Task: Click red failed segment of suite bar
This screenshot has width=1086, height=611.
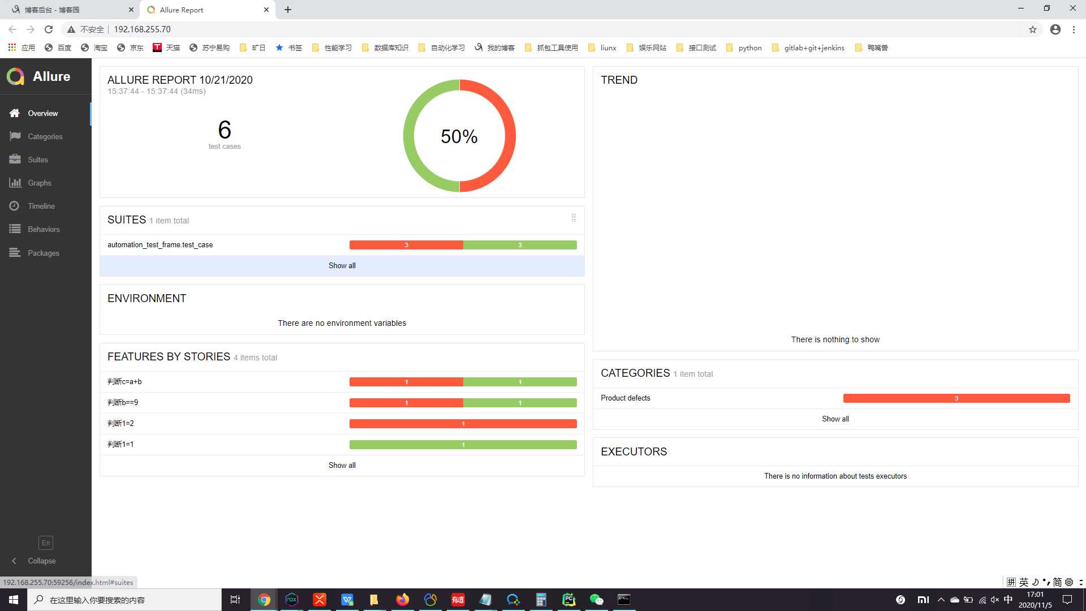Action: coord(406,245)
